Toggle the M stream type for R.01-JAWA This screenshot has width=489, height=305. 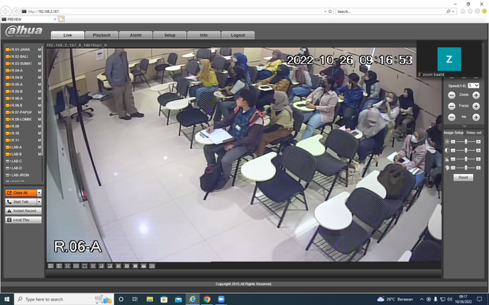pyautogui.click(x=39, y=50)
